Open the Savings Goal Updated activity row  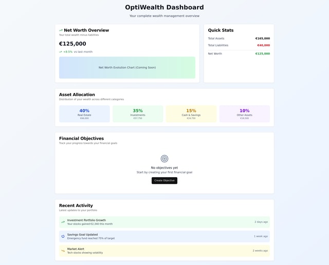(x=164, y=236)
